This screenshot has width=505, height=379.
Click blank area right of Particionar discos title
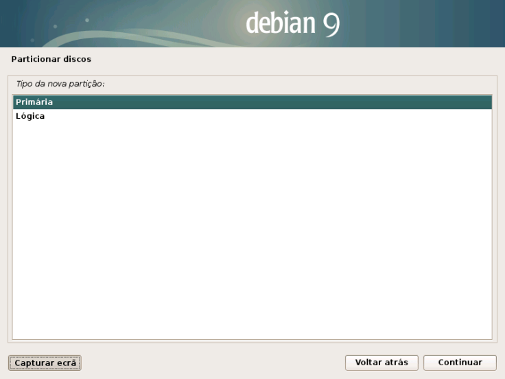(x=295, y=59)
